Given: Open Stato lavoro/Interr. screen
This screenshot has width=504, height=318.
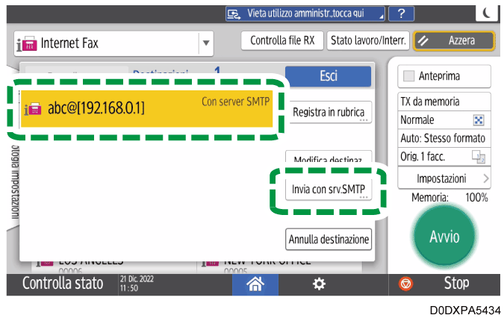Looking at the screenshot, I should (368, 40).
